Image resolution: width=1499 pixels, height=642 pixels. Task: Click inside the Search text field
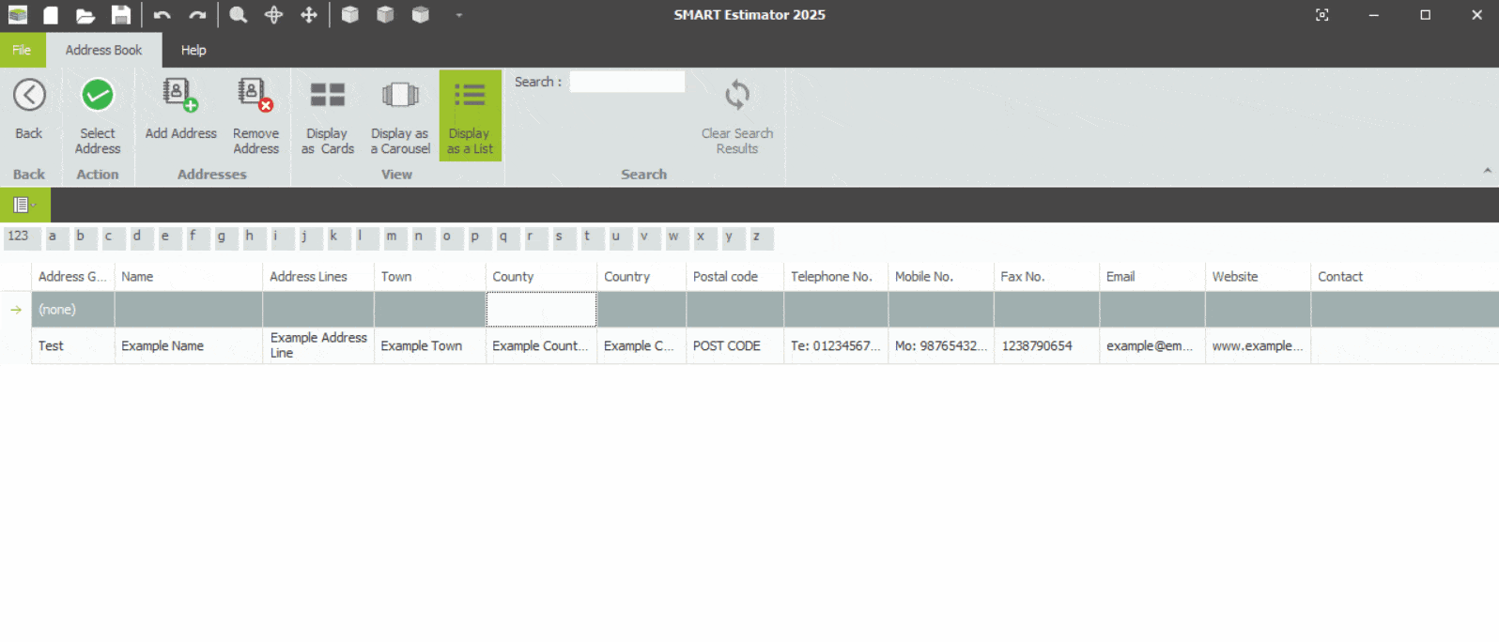(x=626, y=83)
